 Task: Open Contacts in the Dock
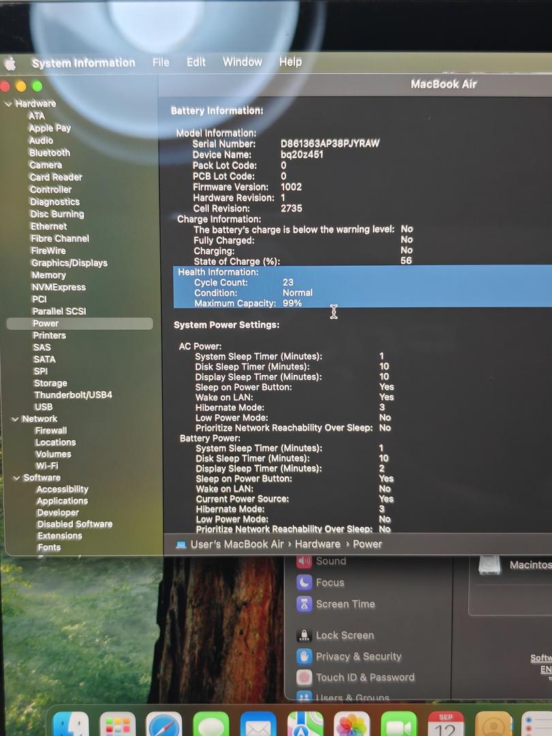tap(493, 724)
